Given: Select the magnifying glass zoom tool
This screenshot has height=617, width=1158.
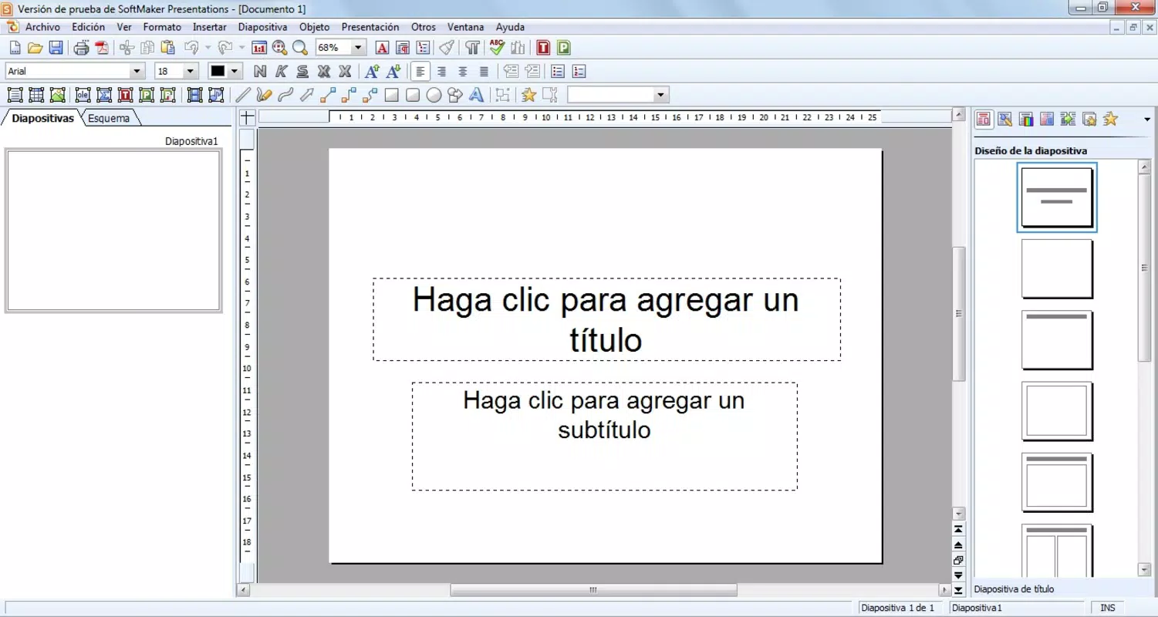Looking at the screenshot, I should (x=300, y=48).
